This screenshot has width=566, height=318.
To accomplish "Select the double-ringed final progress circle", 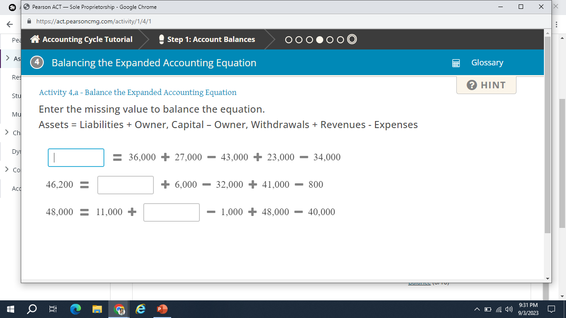I will point(352,39).
